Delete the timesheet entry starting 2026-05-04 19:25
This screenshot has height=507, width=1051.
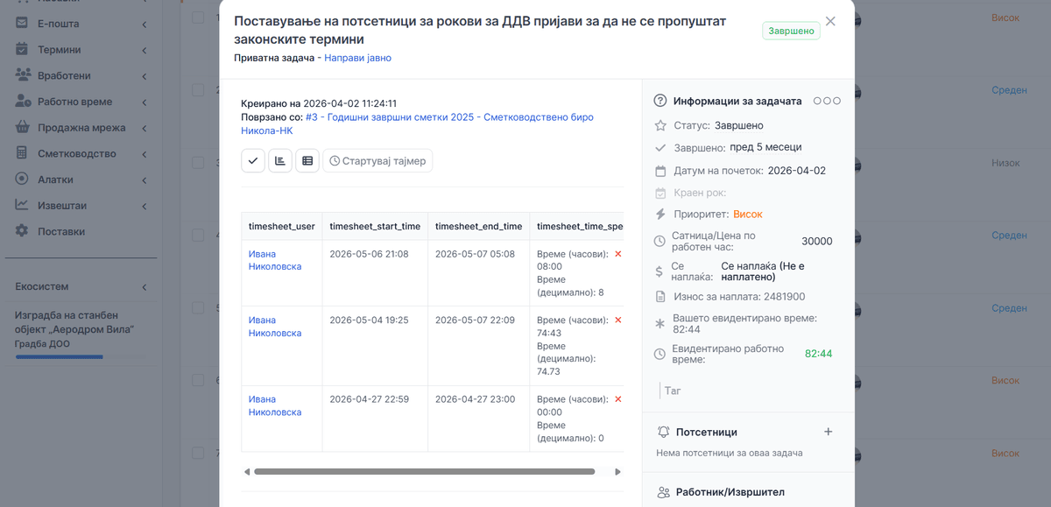pyautogui.click(x=618, y=320)
